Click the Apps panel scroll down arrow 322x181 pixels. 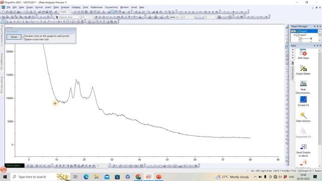320,166
